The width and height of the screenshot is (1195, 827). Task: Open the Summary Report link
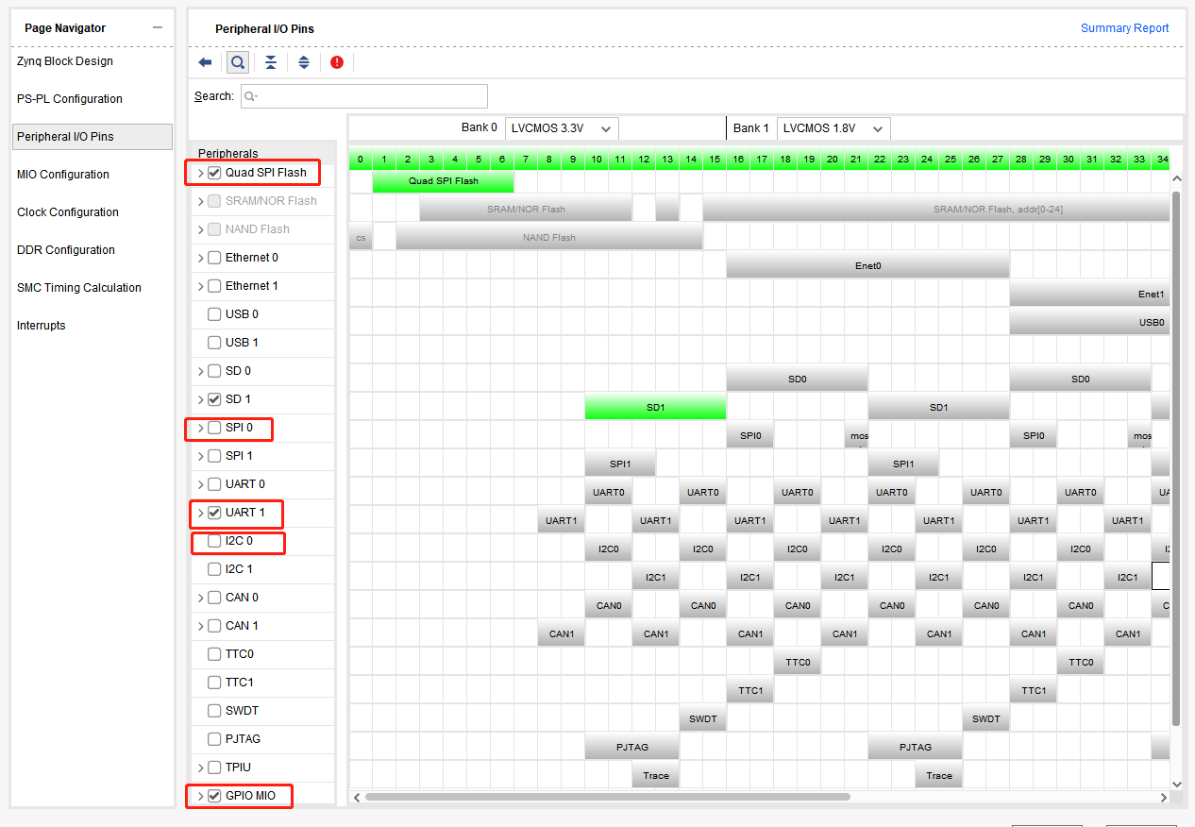[x=1125, y=28]
